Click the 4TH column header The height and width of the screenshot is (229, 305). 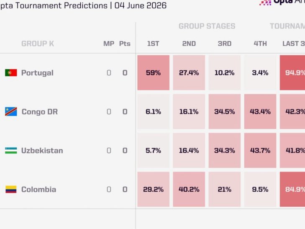click(x=260, y=44)
